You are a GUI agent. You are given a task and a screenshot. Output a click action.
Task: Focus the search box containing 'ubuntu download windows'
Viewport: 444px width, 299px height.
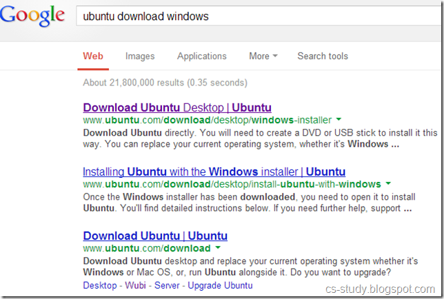click(x=259, y=16)
